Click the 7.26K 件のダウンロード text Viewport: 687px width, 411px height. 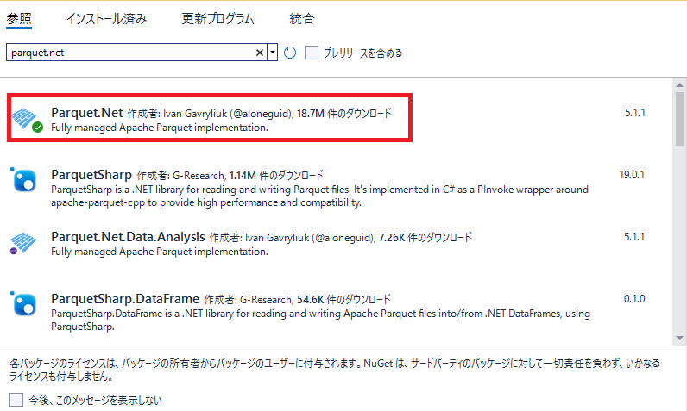[425, 238]
